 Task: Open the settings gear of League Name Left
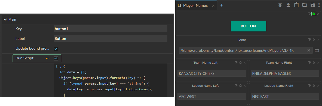pos(240,86)
